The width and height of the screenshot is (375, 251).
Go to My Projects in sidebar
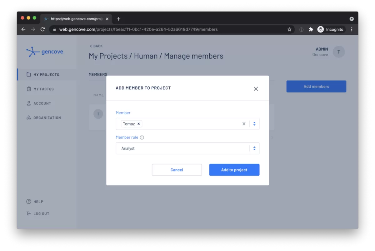point(46,75)
